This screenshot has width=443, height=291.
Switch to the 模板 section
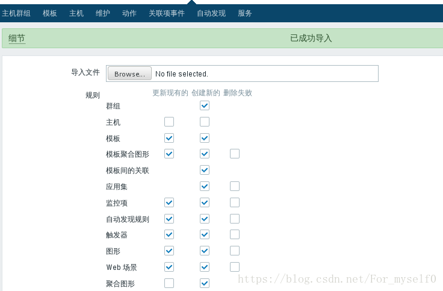coord(50,13)
